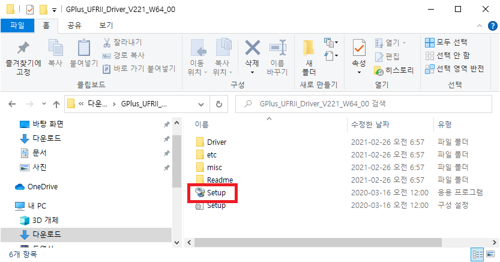This screenshot has height=262, width=500.
Task: Open Help via the question mark icon
Action: [493, 26]
